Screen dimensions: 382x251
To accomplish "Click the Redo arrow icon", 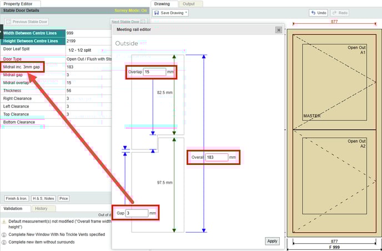I will [335, 13].
